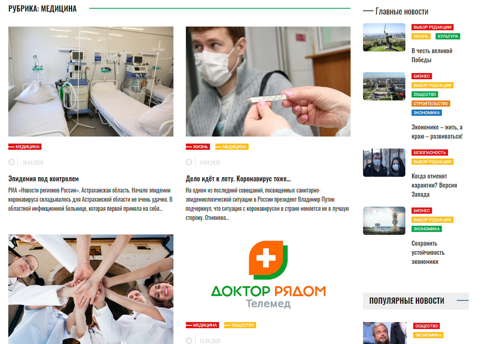Viewport: 485px width, 344px height.
Task: Click the Volgograd statue news thumbnail
Action: click(x=384, y=37)
